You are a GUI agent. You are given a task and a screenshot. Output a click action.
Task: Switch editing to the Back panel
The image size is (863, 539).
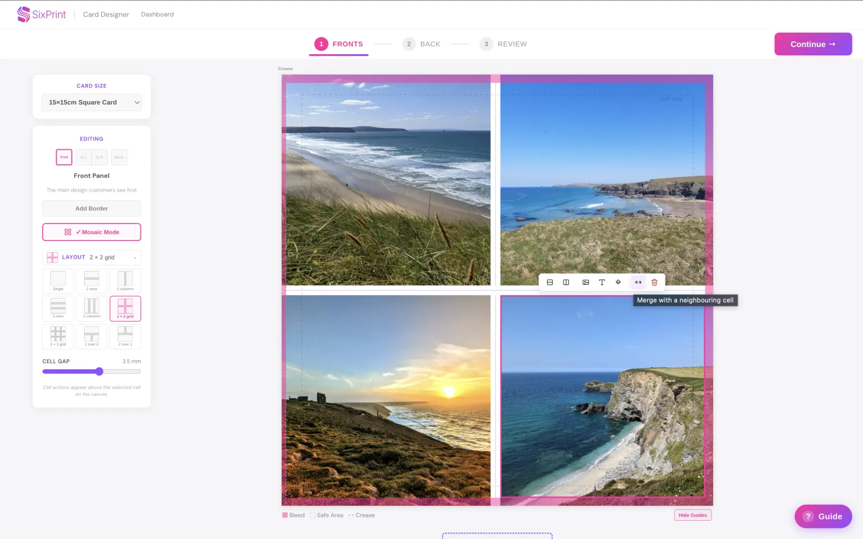[x=119, y=157]
